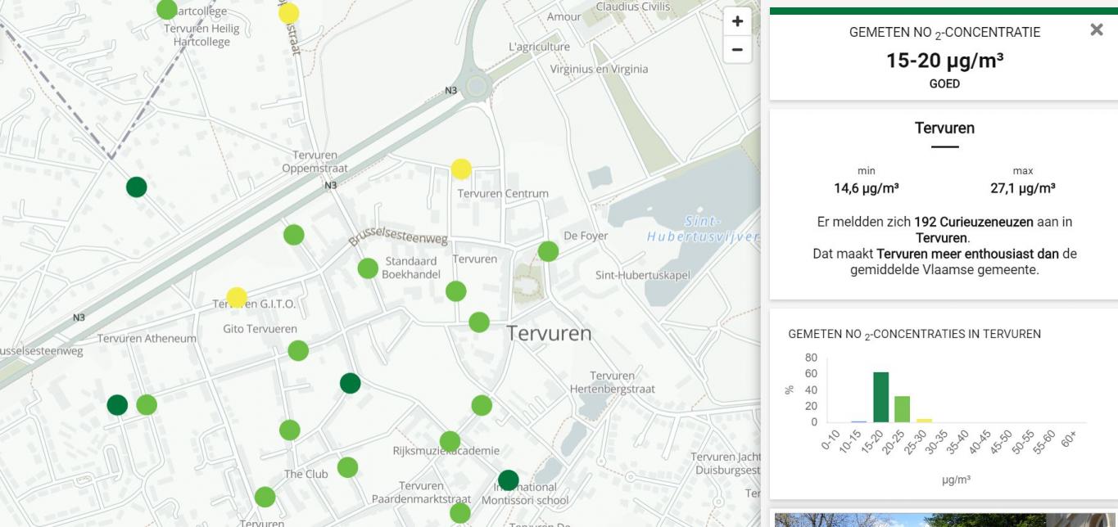Select yellow marker above Tervuren Centrum label
The height and width of the screenshot is (527, 1118).
(461, 169)
